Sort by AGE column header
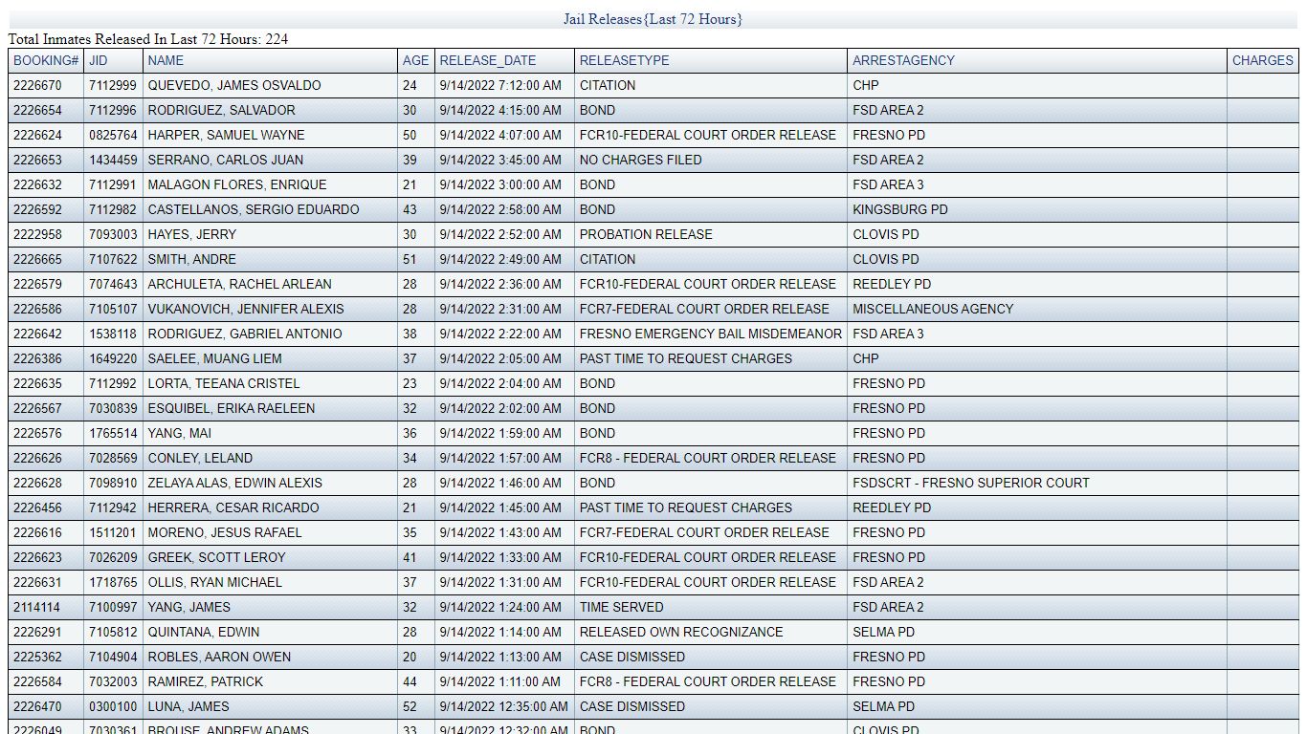The width and height of the screenshot is (1307, 734). [x=415, y=60]
